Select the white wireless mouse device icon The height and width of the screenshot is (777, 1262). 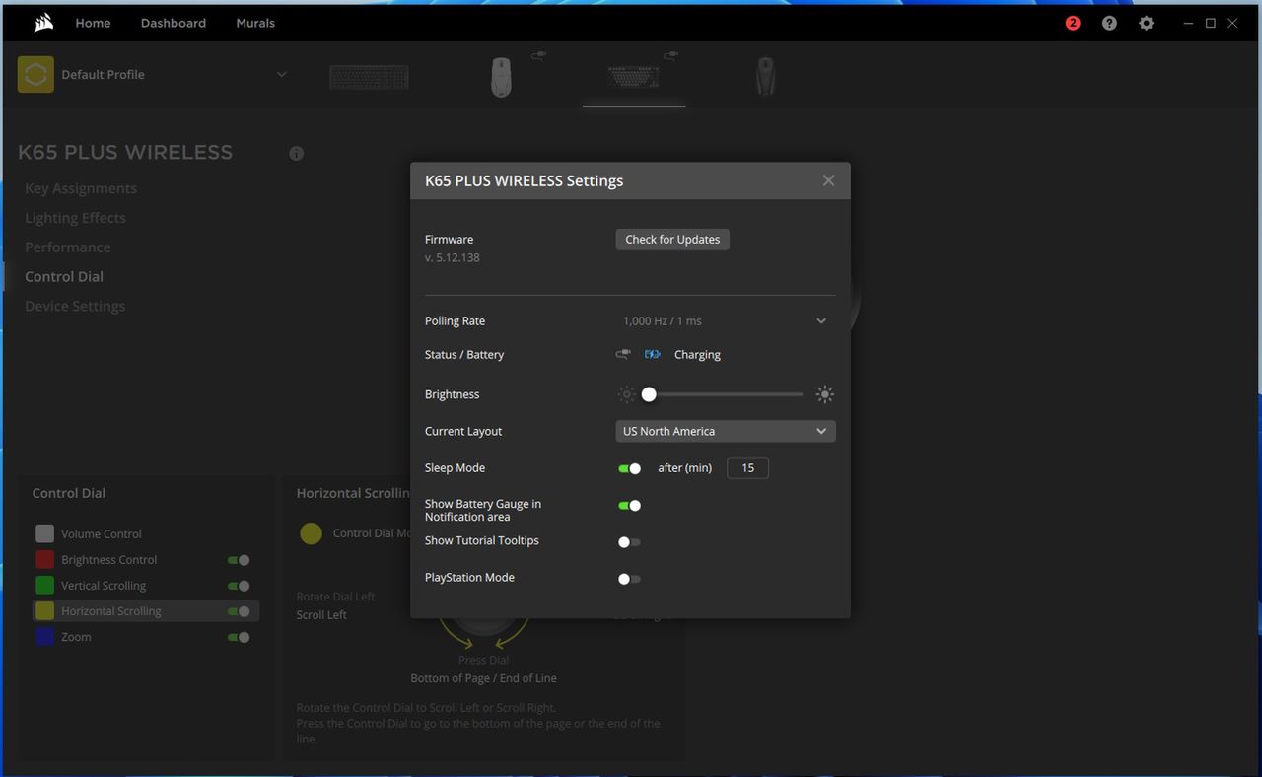pyautogui.click(x=502, y=76)
